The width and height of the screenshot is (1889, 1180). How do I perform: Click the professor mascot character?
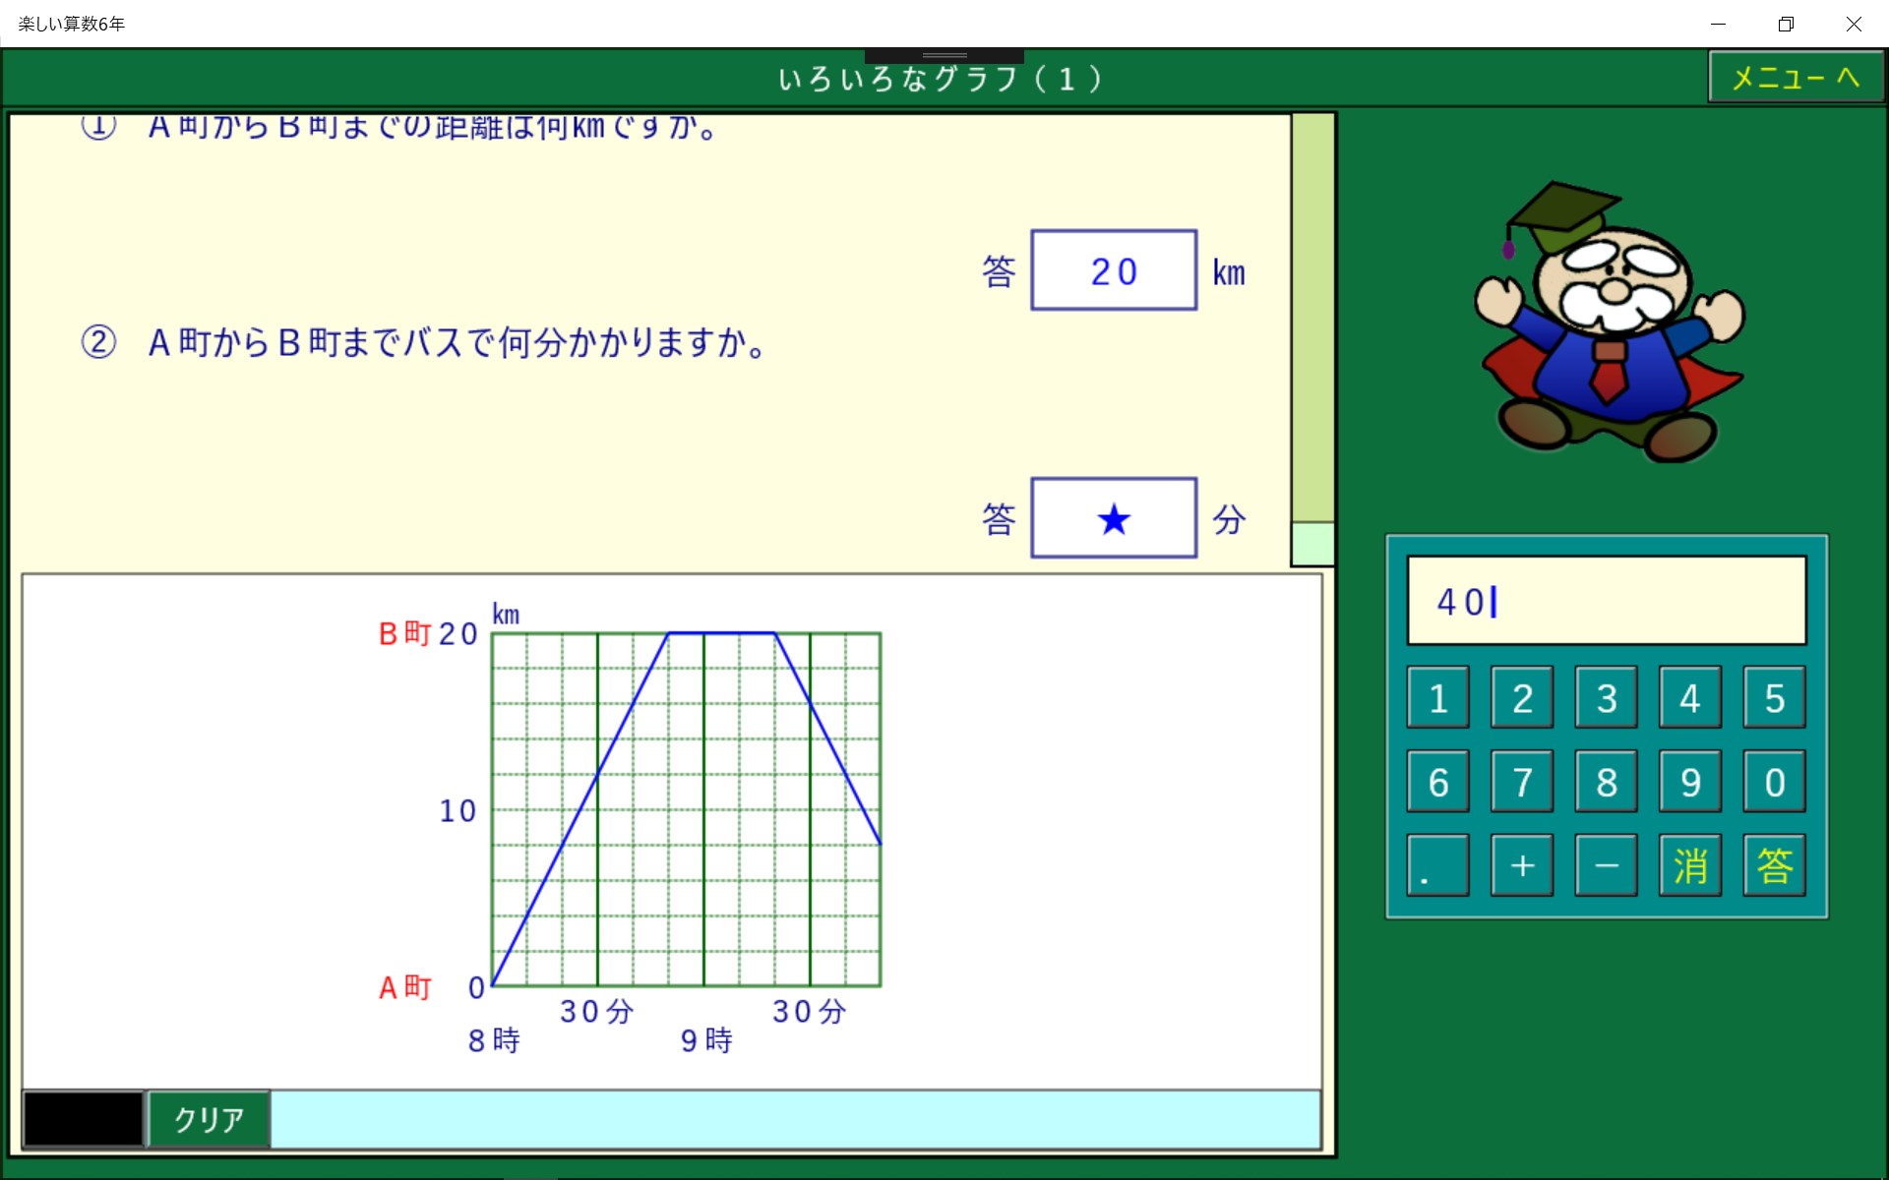point(1610,324)
